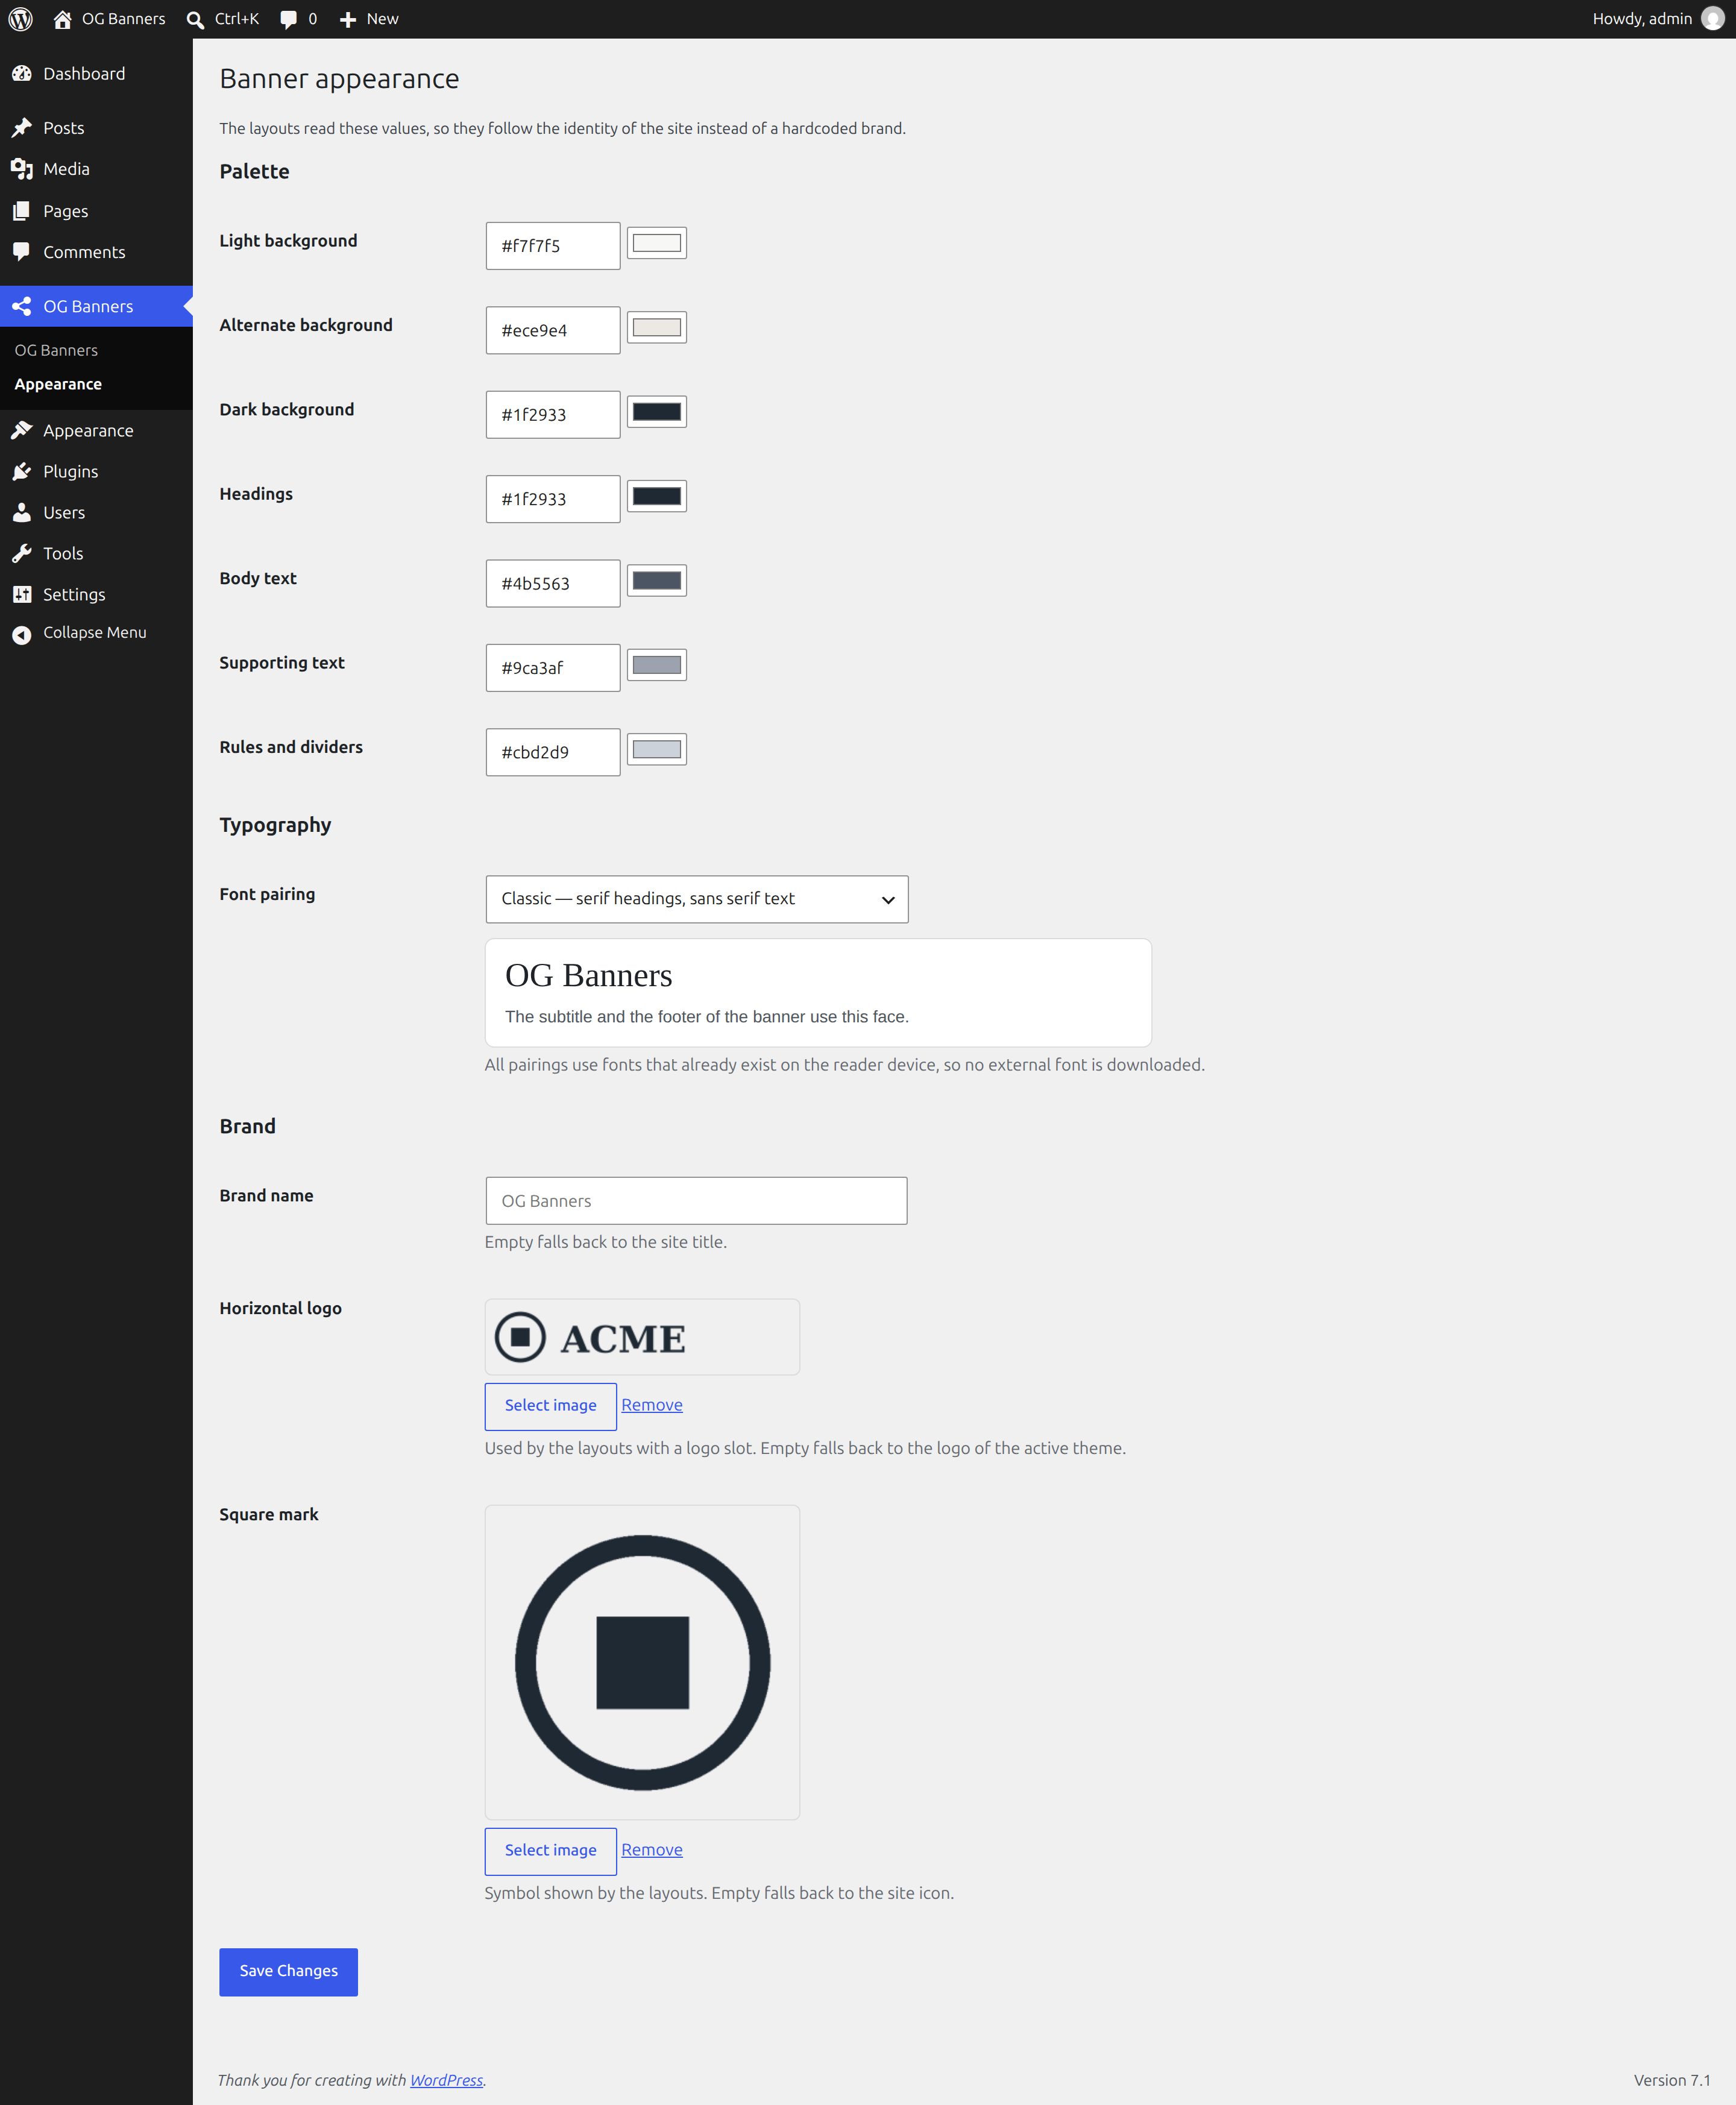Open the Headings color swatch
This screenshot has width=1736, height=2105.
657,496
